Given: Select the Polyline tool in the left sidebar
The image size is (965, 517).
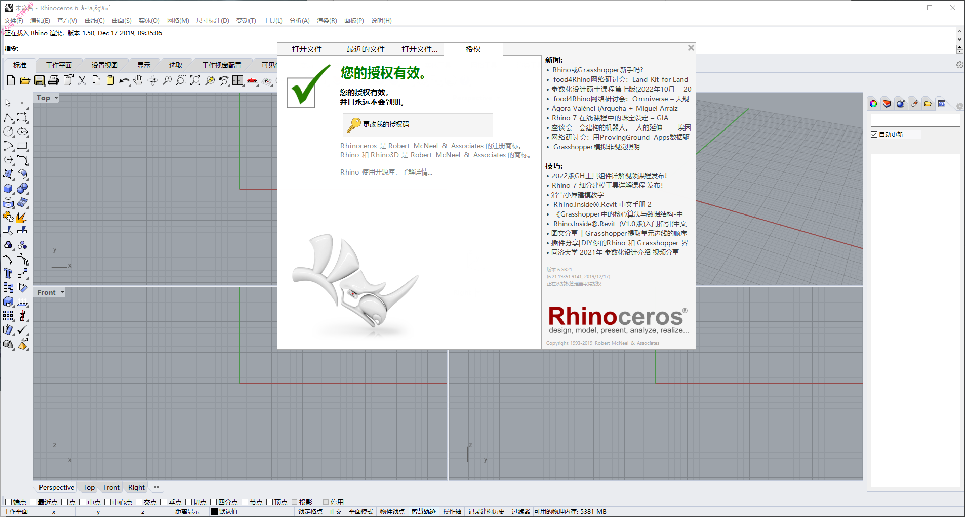Looking at the screenshot, I should [8, 118].
